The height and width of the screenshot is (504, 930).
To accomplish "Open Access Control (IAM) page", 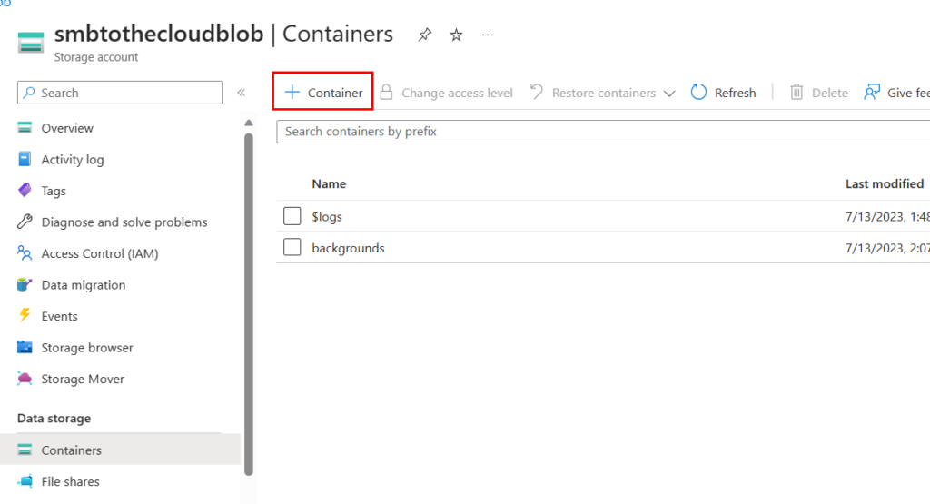I will pos(99,253).
